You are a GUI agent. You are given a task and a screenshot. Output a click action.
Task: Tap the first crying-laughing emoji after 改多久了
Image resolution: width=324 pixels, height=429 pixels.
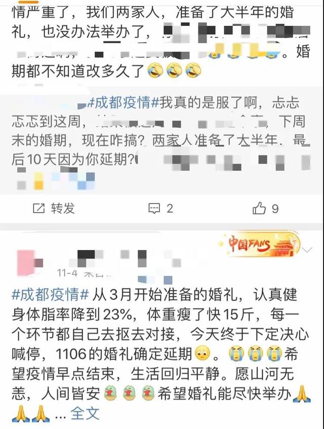click(155, 71)
